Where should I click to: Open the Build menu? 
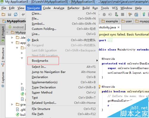pos(86,8)
